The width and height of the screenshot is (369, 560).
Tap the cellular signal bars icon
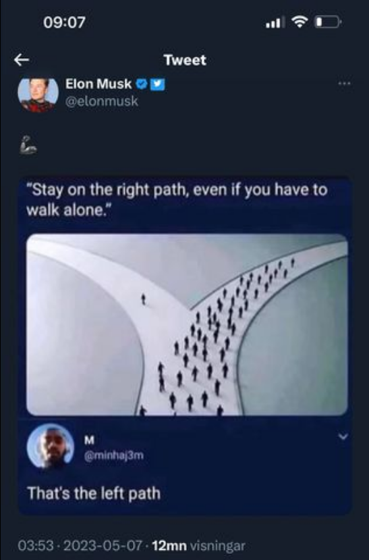coord(275,22)
